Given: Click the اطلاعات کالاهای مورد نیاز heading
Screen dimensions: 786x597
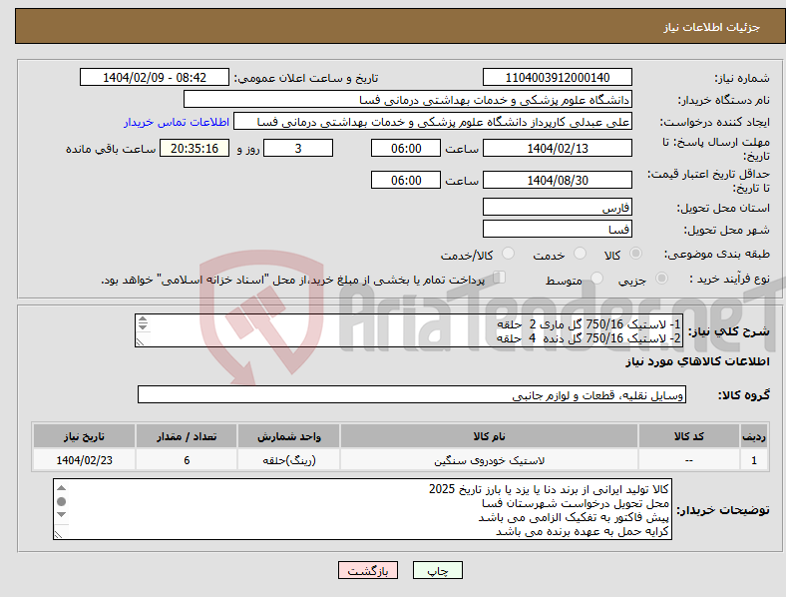Looking at the screenshot, I should 697,361.
